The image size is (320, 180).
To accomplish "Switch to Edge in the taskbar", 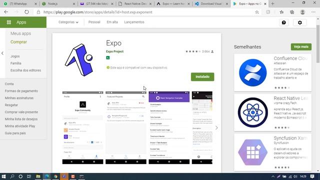I will [46, 176].
